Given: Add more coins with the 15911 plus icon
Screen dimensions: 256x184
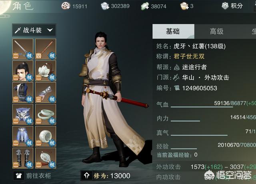Looking at the screenshot, I should tap(66, 6).
